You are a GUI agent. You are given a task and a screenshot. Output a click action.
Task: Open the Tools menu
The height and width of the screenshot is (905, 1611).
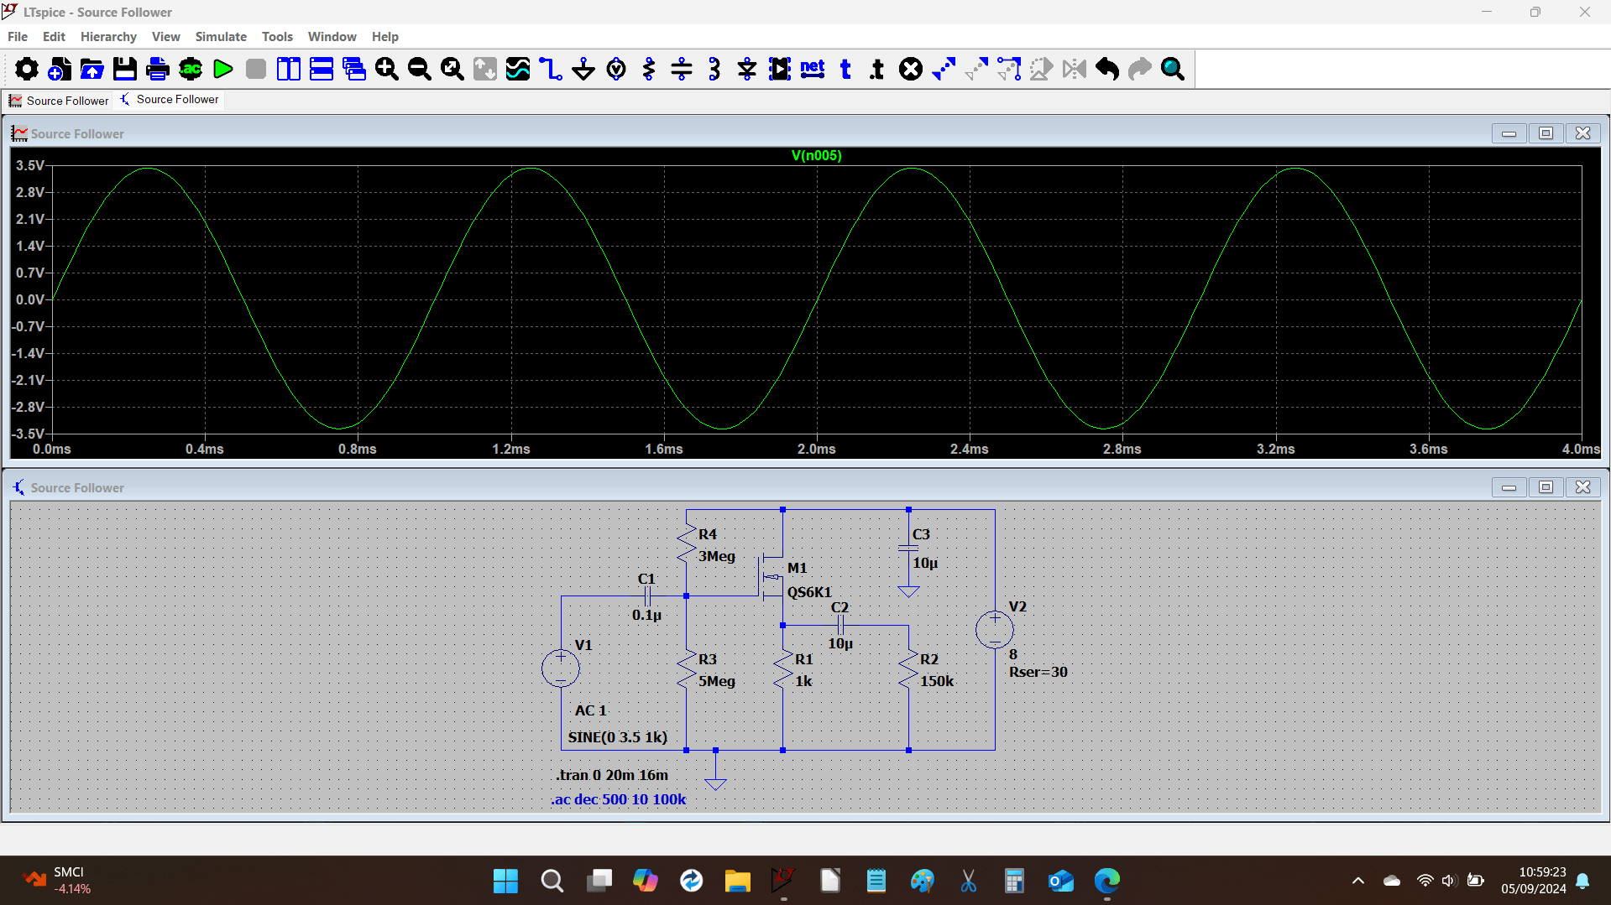277,37
